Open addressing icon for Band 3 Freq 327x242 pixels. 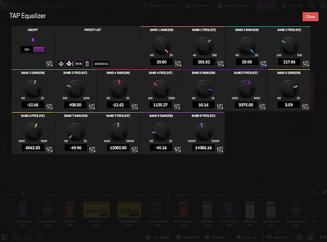click(x=92, y=106)
